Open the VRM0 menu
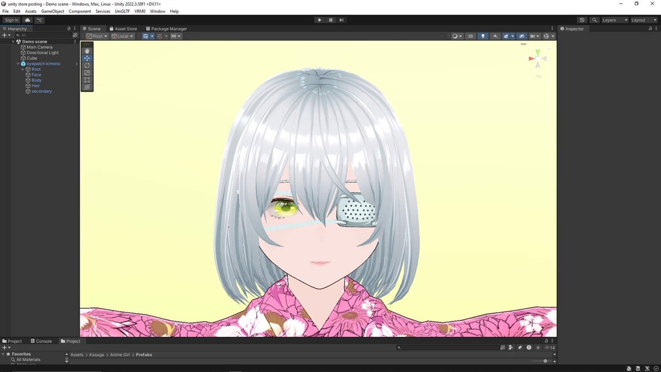 coord(140,11)
